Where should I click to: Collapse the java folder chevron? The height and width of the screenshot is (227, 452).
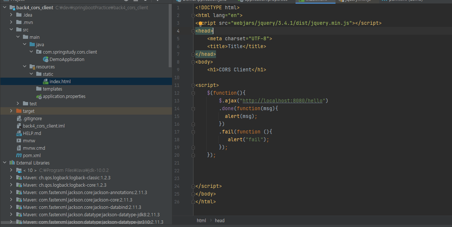[x=25, y=44]
